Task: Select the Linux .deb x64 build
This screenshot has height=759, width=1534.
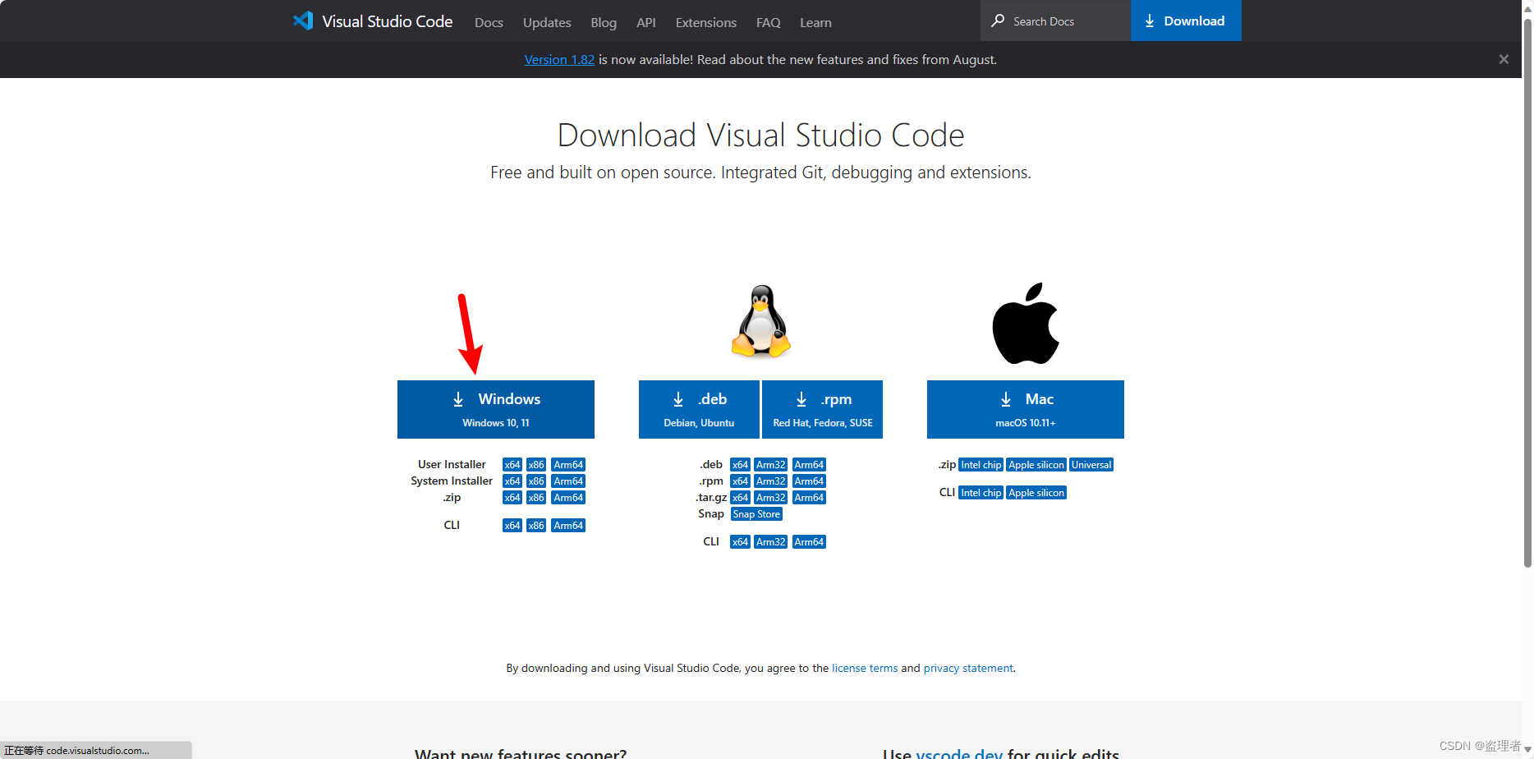Action: pos(740,465)
